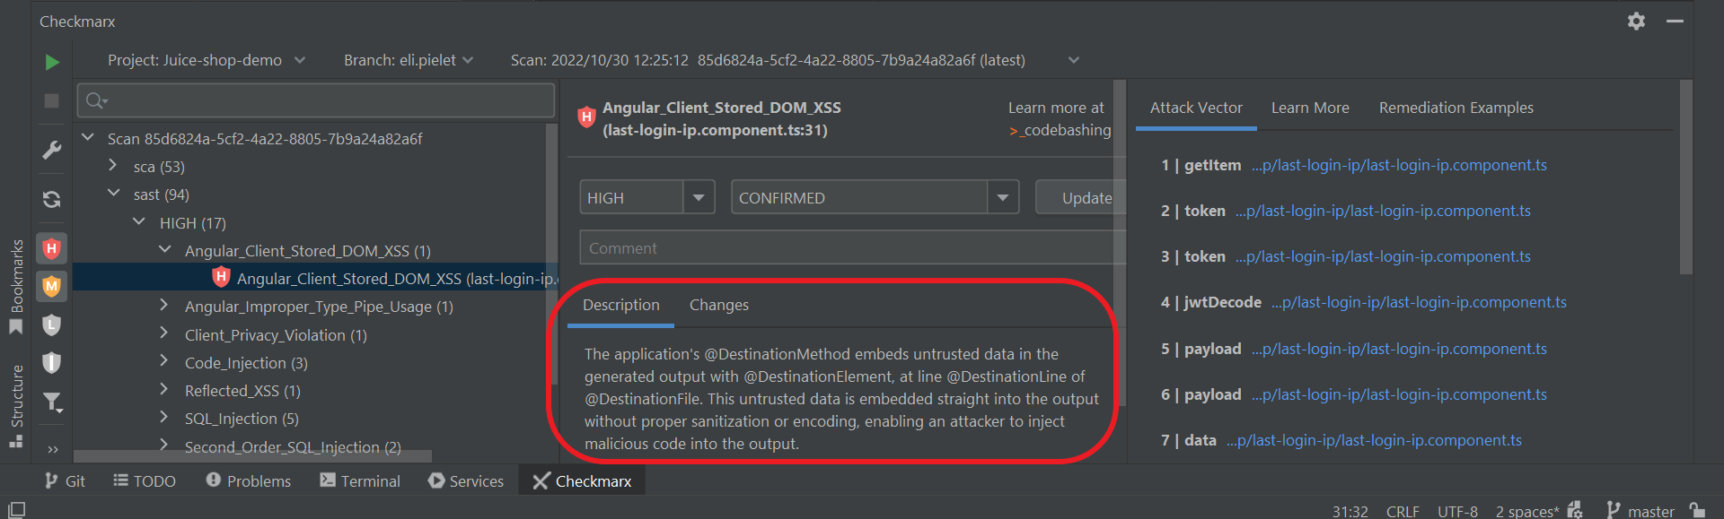Click the gear icon in Checkmarx header
The image size is (1724, 519).
(x=1636, y=21)
